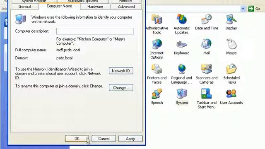Click the Apply button
The image size is (265, 149).
(130, 139)
